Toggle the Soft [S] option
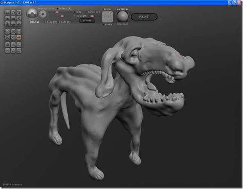 (65, 22)
